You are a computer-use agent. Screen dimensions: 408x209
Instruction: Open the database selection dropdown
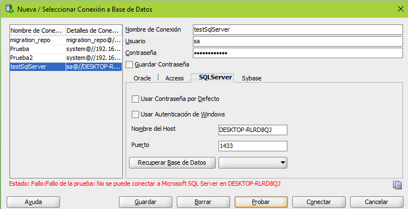click(x=253, y=162)
